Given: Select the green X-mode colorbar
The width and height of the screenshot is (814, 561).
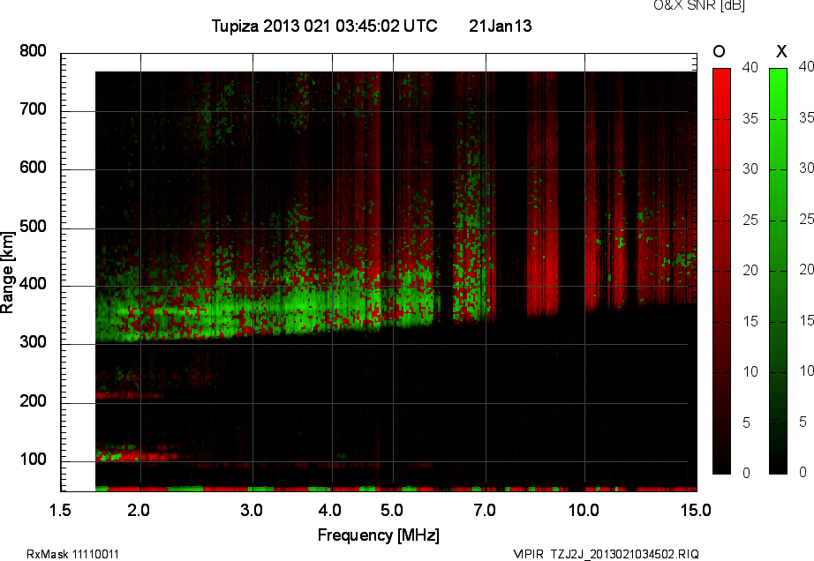Looking at the screenshot, I should [x=778, y=271].
